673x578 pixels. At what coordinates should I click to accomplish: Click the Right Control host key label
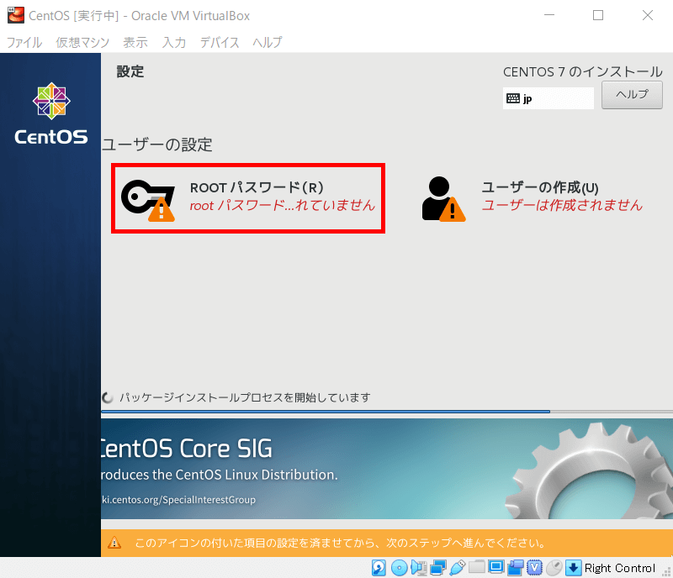[620, 568]
